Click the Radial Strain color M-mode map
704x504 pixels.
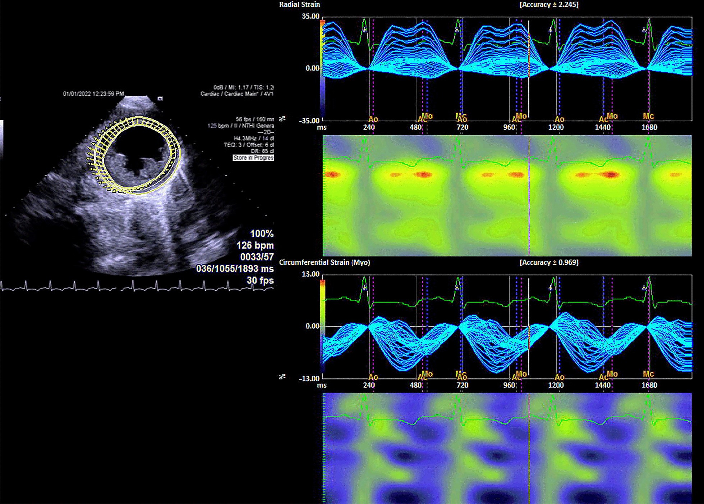click(507, 195)
